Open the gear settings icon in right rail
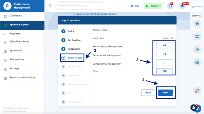 pyautogui.click(x=197, y=62)
